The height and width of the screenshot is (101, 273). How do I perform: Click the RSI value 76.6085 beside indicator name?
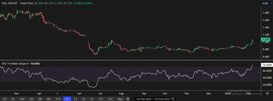(35, 64)
